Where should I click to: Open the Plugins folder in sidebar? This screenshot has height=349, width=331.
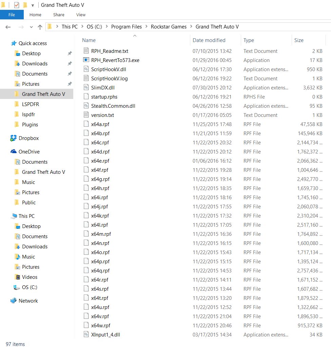pos(30,125)
